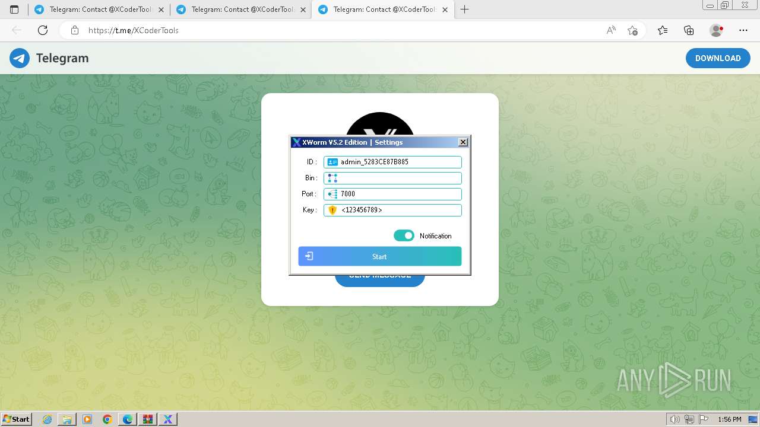Image resolution: width=760 pixels, height=427 pixels.
Task: Click the Telegram header title link
Action: 62,58
